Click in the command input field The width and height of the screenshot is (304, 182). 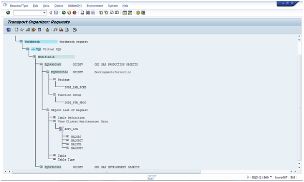28,13
